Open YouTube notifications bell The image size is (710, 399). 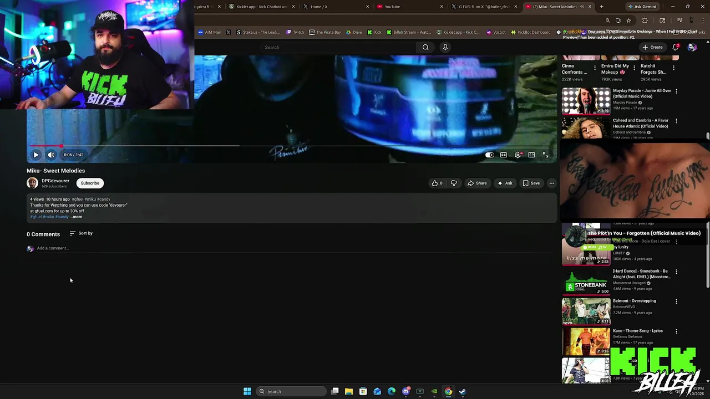(x=675, y=47)
